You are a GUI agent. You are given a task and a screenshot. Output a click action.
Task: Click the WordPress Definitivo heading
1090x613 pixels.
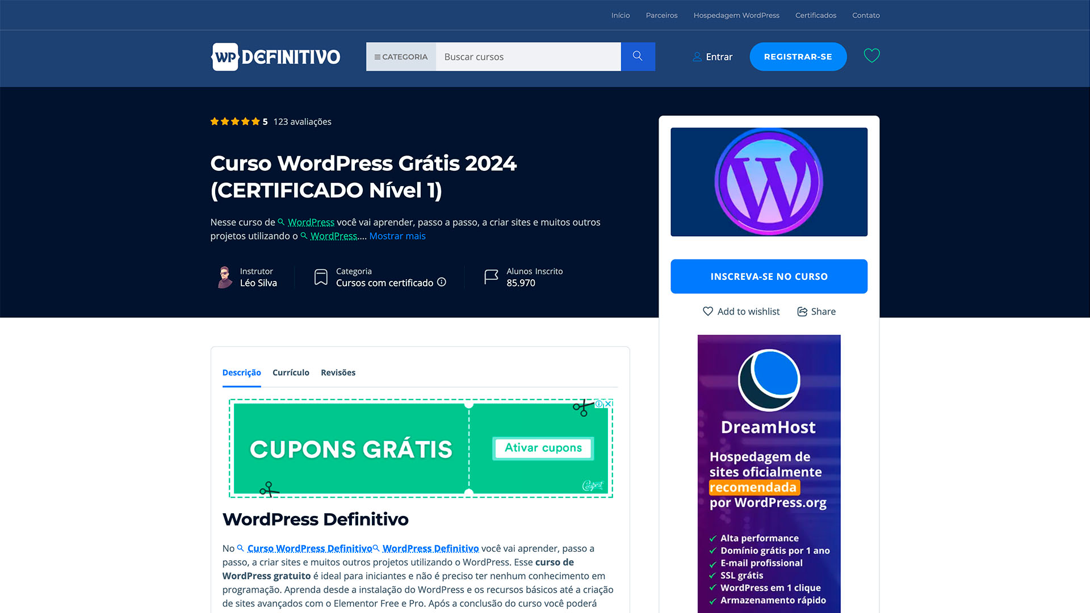315,519
